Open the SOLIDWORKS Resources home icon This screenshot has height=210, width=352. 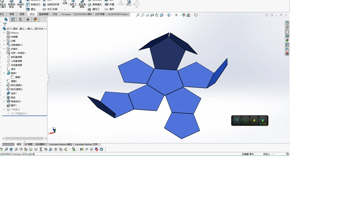pyautogui.click(x=287, y=23)
